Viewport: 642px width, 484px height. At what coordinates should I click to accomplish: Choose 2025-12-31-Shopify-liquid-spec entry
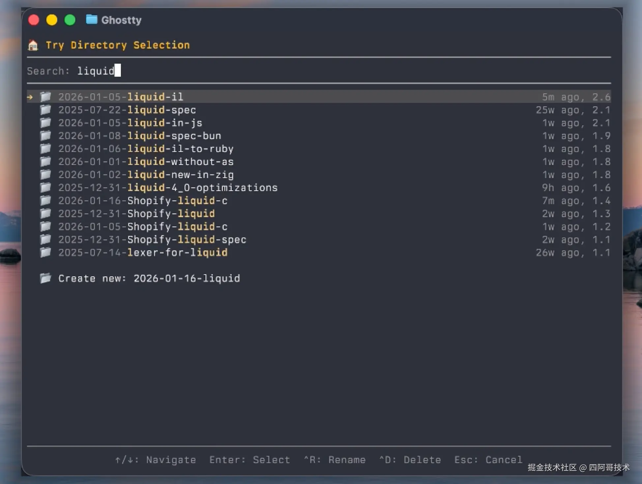click(x=152, y=240)
